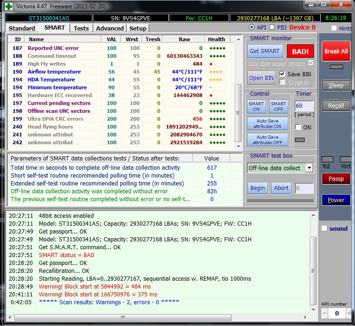Uncheck the Save BIN option
355x326 pixels.
(x=282, y=74)
